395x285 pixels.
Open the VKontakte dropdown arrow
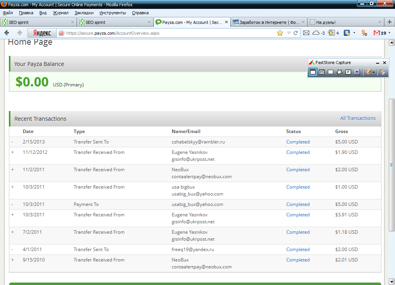tap(354, 33)
